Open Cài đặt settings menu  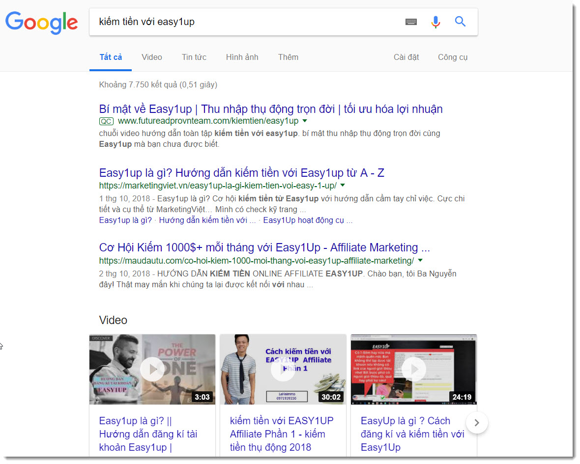[x=406, y=57]
